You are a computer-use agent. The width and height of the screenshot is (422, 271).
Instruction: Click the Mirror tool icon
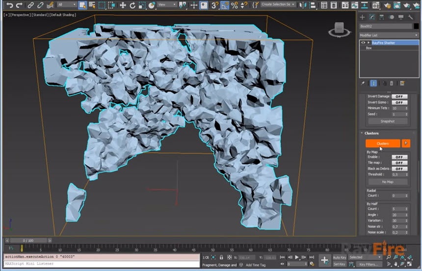pos(302,5)
